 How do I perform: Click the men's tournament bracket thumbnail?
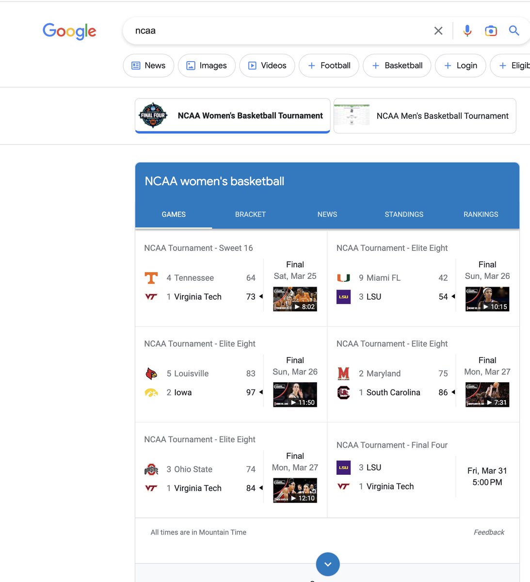[352, 115]
